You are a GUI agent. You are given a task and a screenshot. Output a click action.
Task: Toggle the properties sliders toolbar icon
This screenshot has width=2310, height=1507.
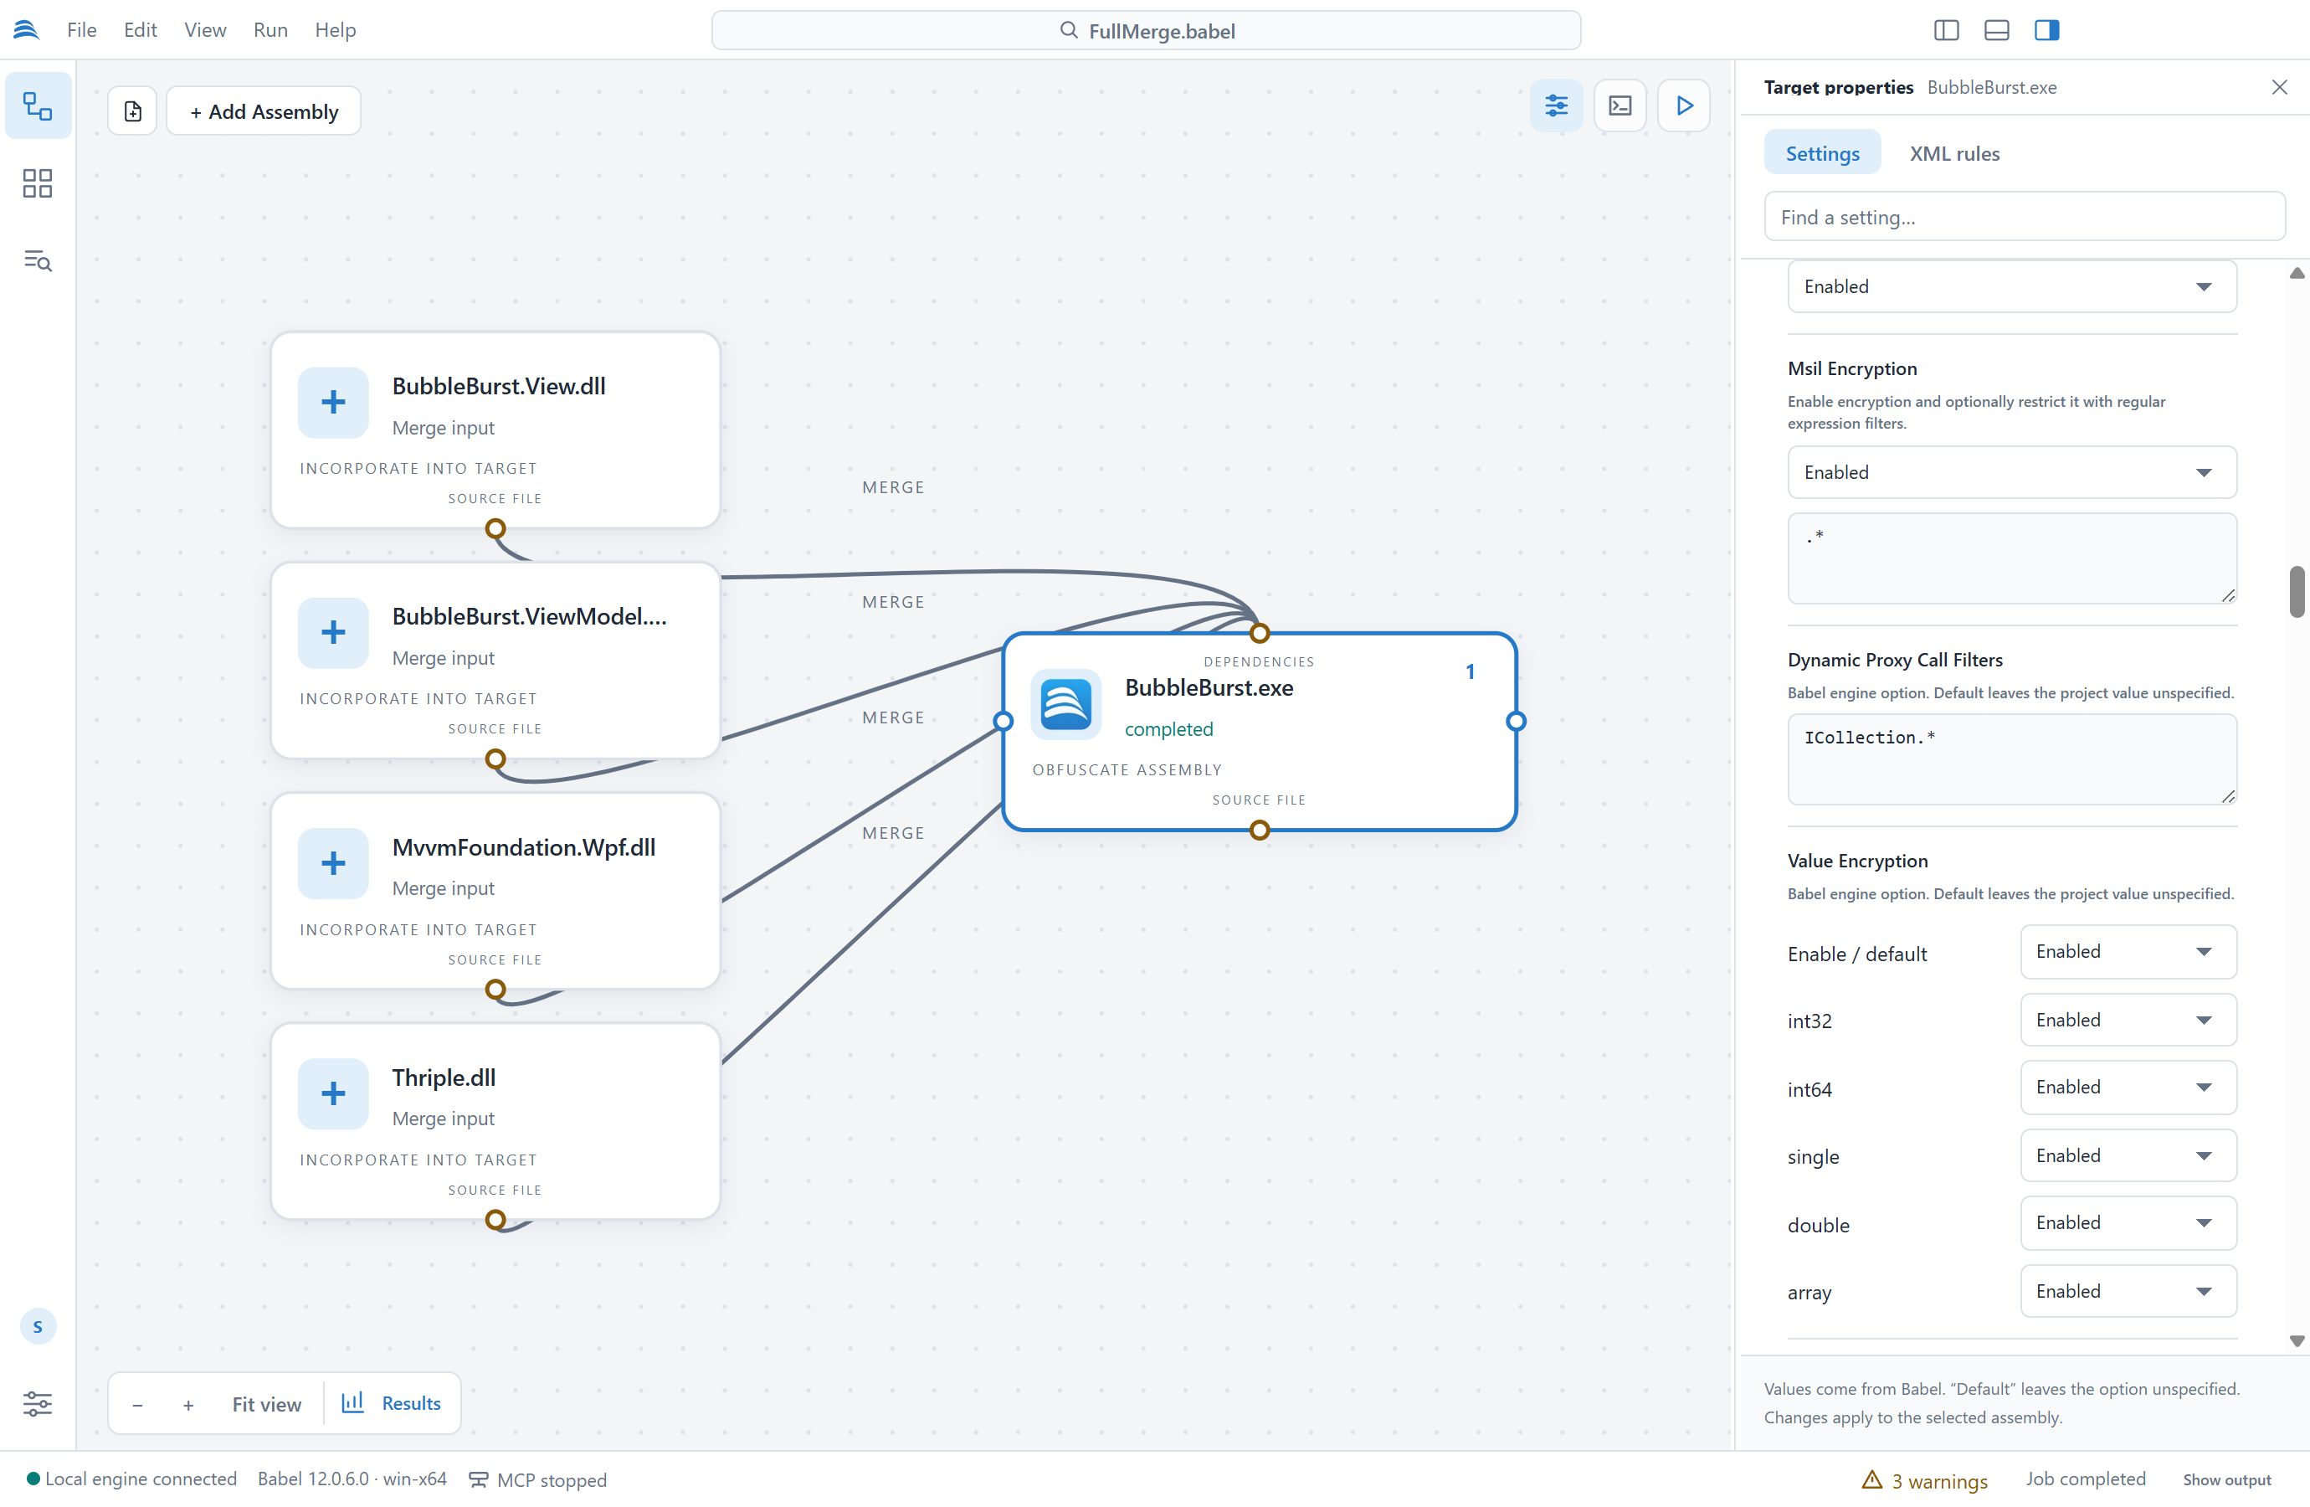tap(1556, 105)
